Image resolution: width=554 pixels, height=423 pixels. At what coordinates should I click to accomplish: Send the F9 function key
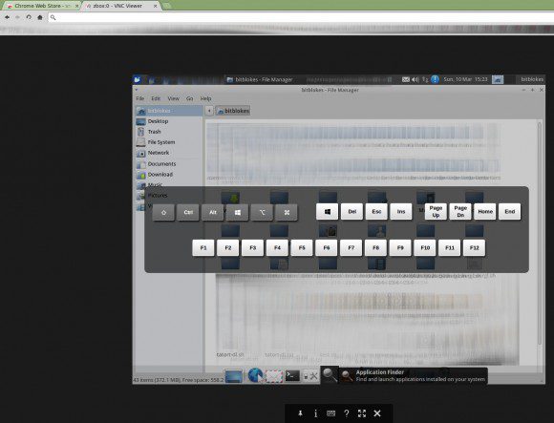point(400,248)
